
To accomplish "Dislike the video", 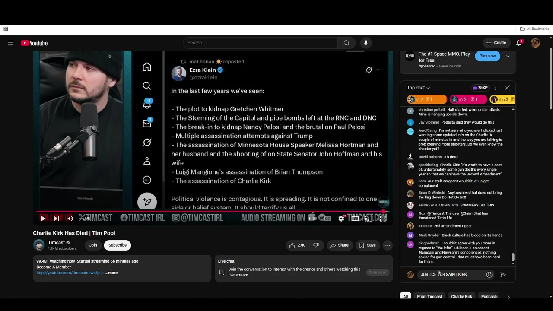I will (x=316, y=245).
